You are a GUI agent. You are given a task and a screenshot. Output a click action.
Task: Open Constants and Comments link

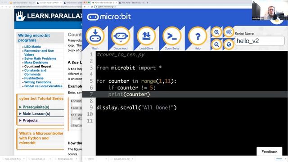pyautogui.click(x=35, y=72)
